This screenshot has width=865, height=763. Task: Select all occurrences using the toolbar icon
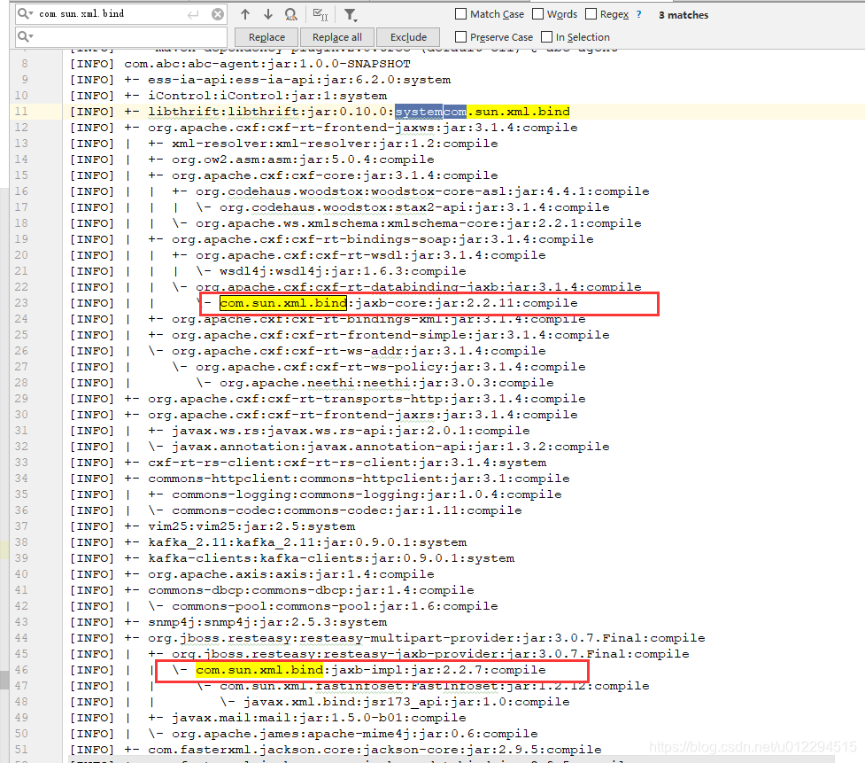[x=290, y=13]
